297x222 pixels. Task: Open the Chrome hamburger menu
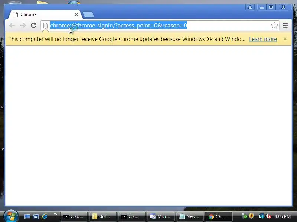coord(285,25)
